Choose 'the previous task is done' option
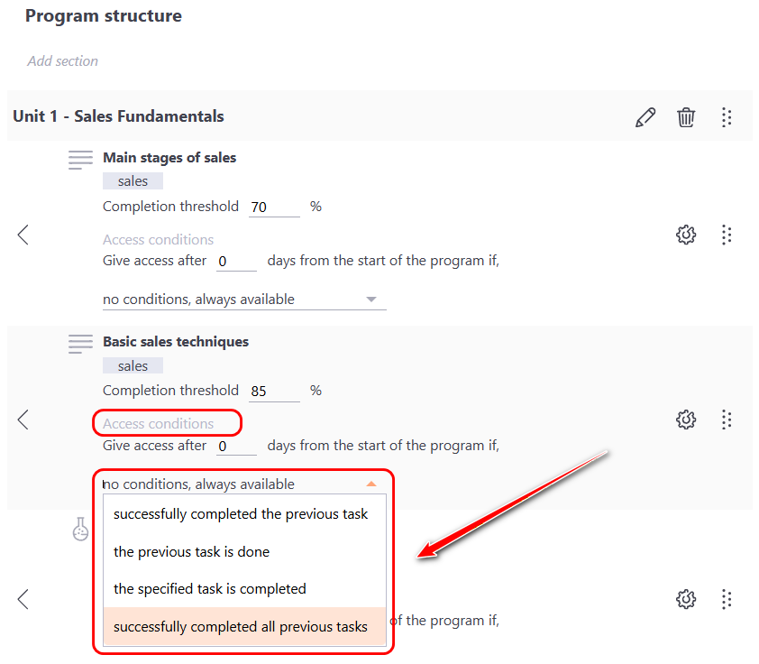The height and width of the screenshot is (664, 759). click(x=192, y=551)
